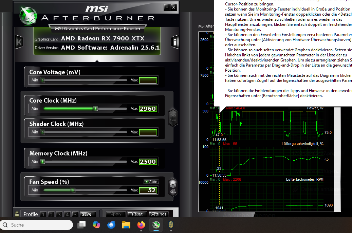This screenshot has height=233, width=352.
Task: Click the AMD Software: Adrenalin 25.6.1 driver text
Action: point(110,48)
